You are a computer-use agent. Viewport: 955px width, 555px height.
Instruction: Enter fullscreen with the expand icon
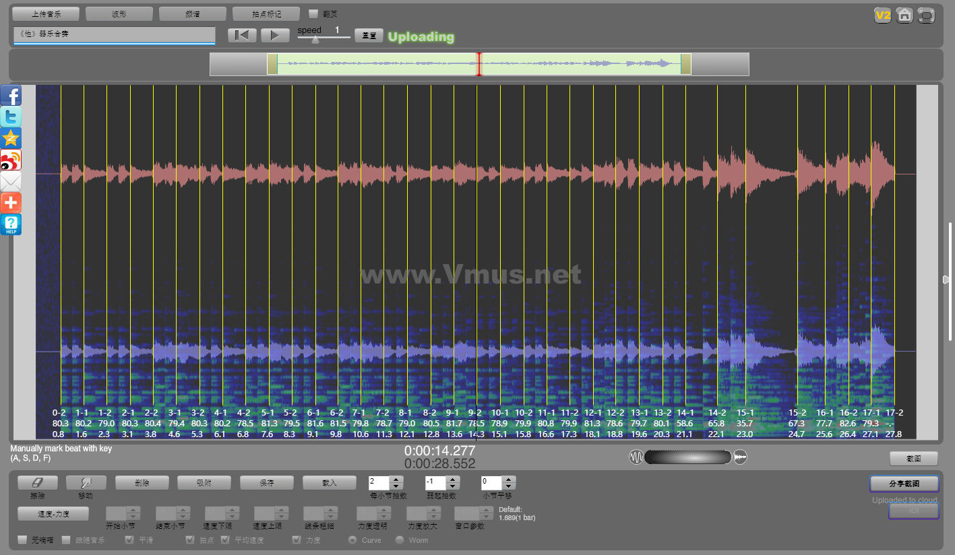point(927,15)
